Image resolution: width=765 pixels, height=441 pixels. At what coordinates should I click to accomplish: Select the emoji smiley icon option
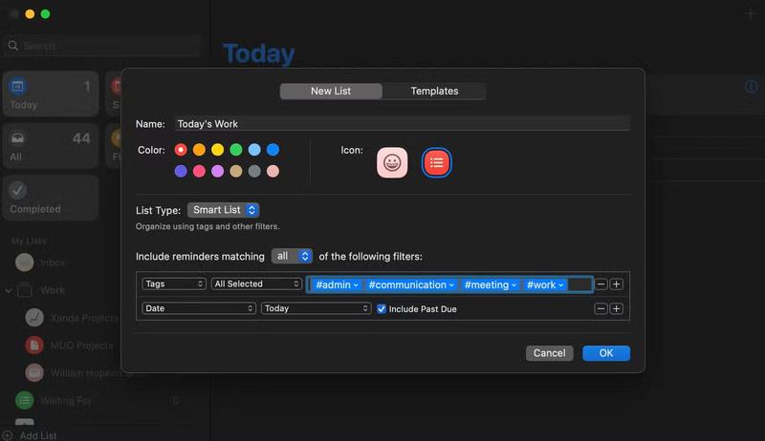[x=392, y=162]
